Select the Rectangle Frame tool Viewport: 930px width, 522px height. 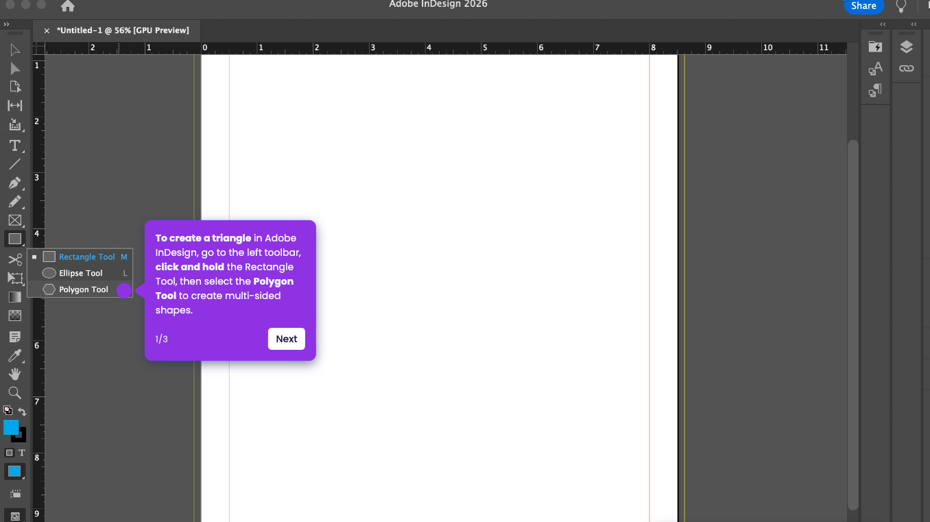pos(15,220)
